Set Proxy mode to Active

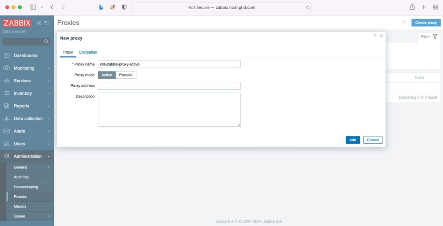[107, 75]
